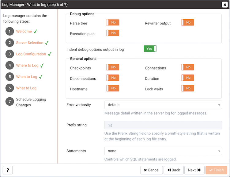Image resolution: width=230 pixels, height=177 pixels.
Task: Click step number 2 circle icon
Action: point(10,43)
